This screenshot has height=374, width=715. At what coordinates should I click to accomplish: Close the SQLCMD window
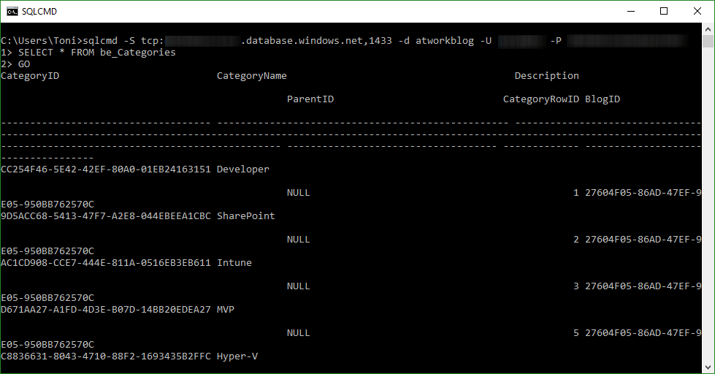(697, 12)
